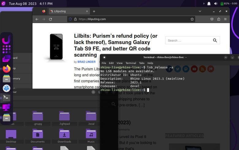Viewport: 239px width, 150px height.
Task: Open Terminal View menu
Action: click(x=120, y=63)
